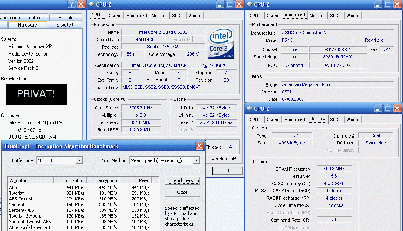Open the Remote tab in System Properties
The width and height of the screenshot is (403, 231).
[66, 18]
